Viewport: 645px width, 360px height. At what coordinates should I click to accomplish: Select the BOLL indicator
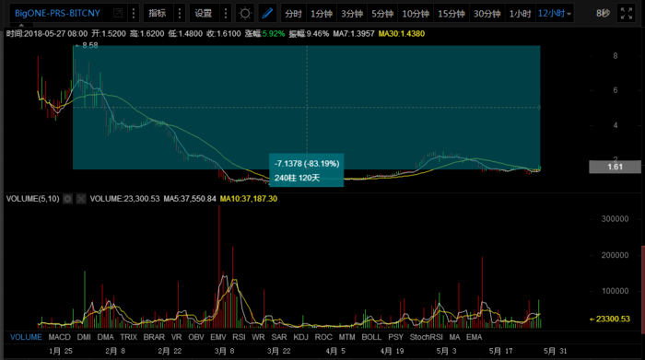[x=371, y=337]
